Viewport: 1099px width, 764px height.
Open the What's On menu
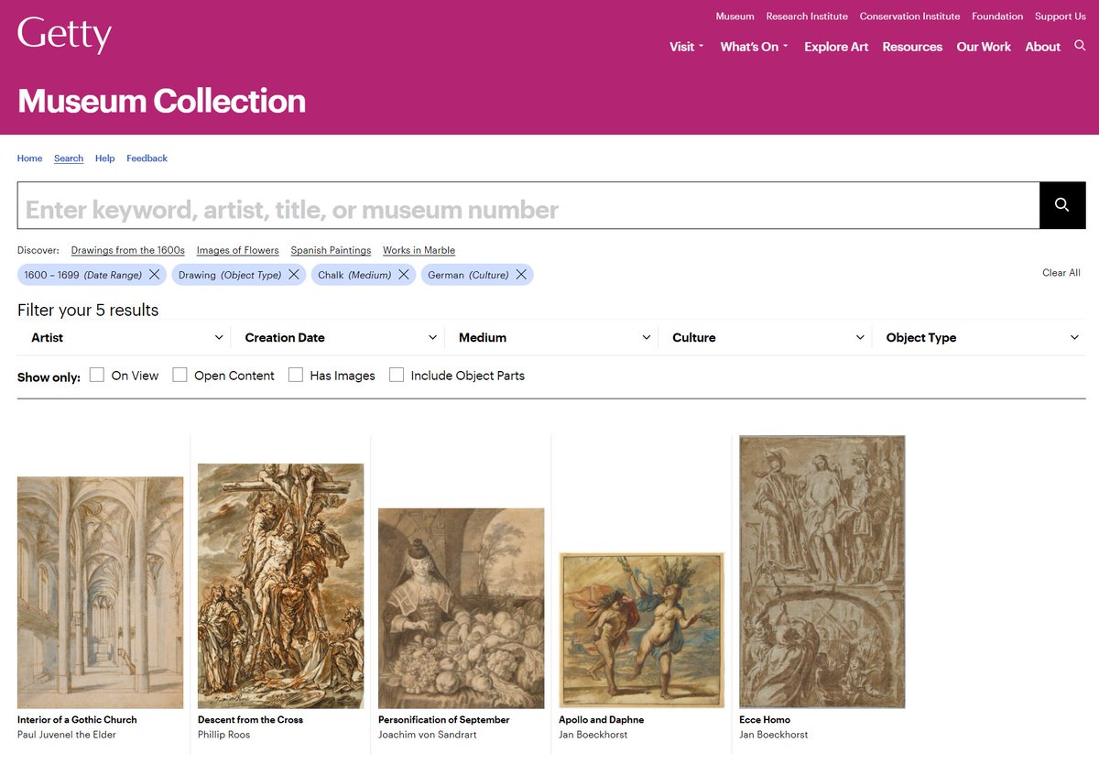coord(754,47)
